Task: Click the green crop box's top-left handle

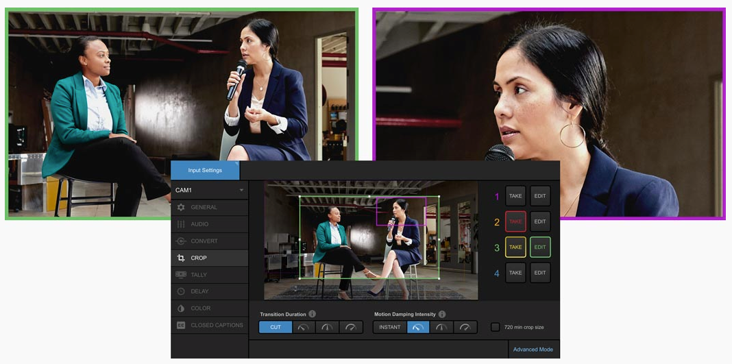Action: coord(300,197)
